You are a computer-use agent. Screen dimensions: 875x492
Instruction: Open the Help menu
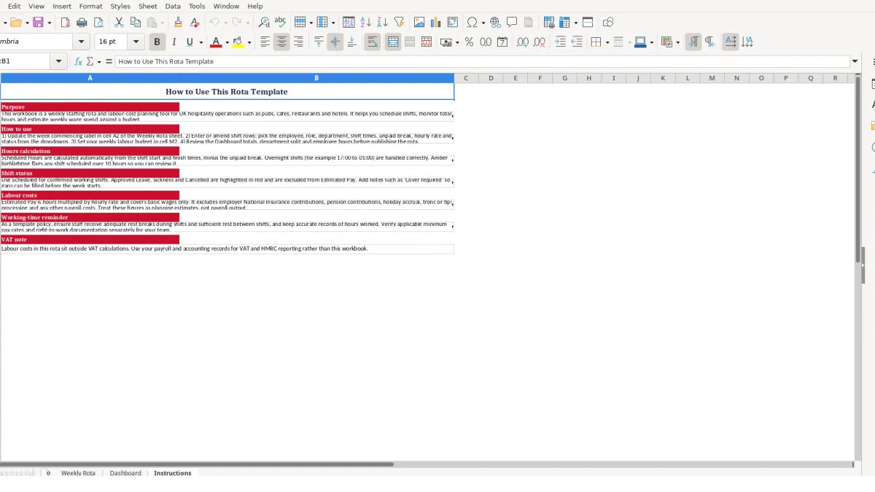[x=255, y=6]
